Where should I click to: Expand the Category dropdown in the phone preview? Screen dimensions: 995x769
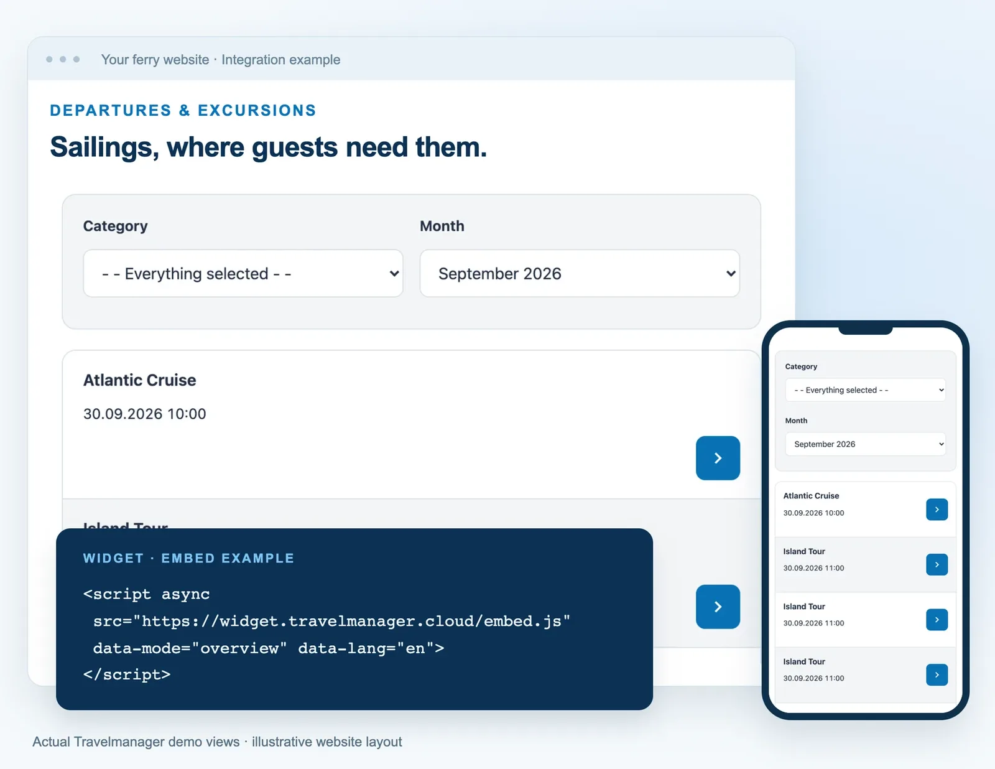(x=865, y=390)
